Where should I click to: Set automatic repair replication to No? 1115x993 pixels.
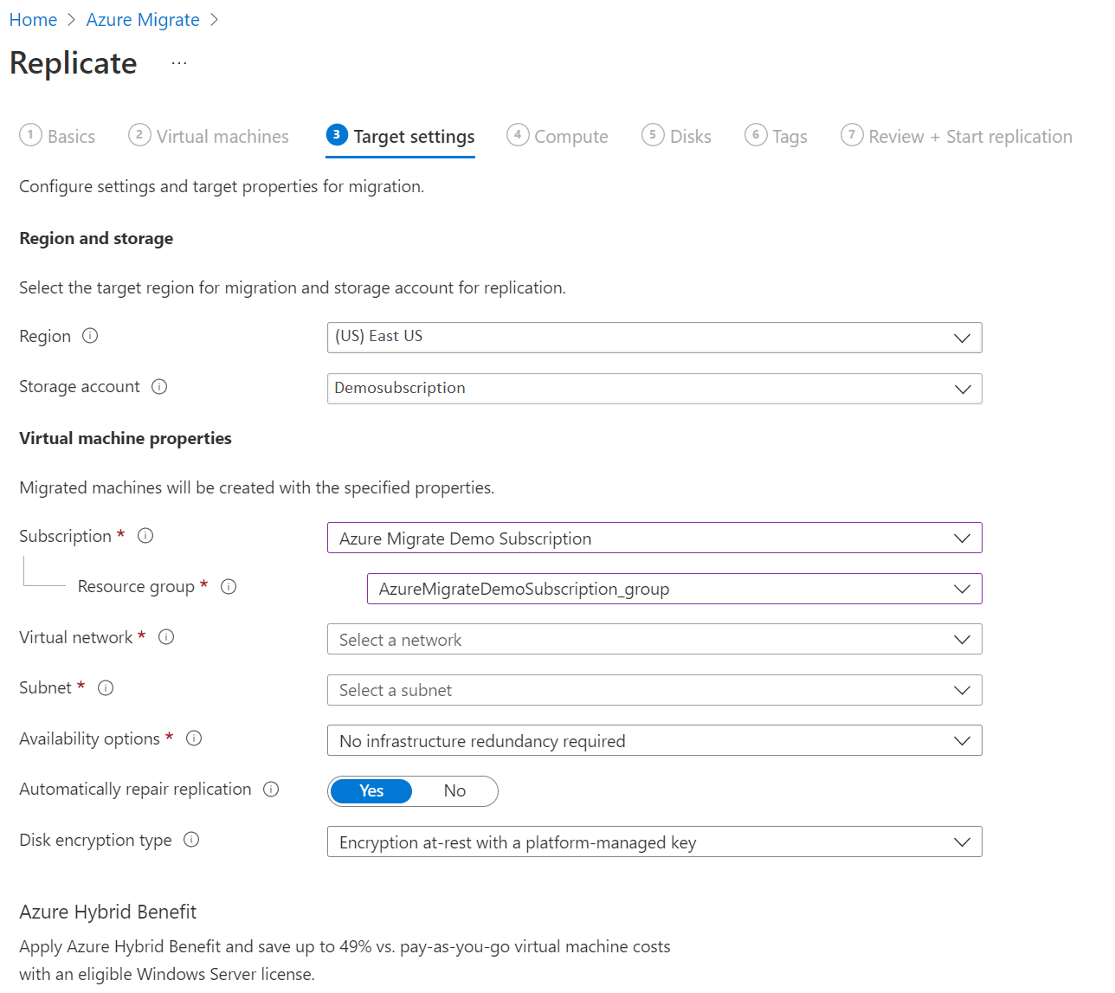454,791
